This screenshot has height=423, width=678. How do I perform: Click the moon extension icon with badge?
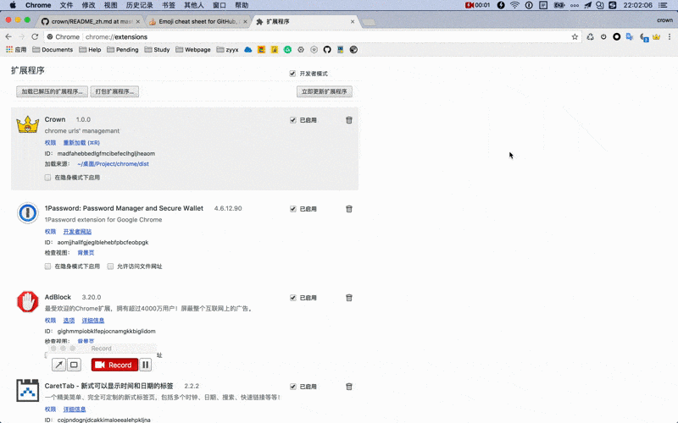coord(644,37)
